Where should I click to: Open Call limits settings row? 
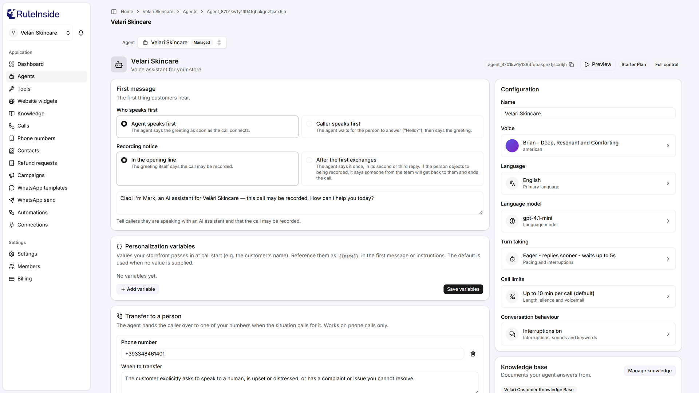coord(588,297)
